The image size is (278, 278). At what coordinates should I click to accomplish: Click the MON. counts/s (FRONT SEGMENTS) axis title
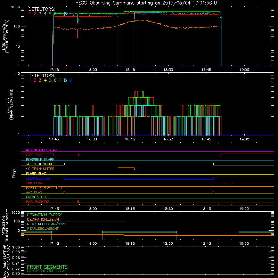(x=6, y=36)
